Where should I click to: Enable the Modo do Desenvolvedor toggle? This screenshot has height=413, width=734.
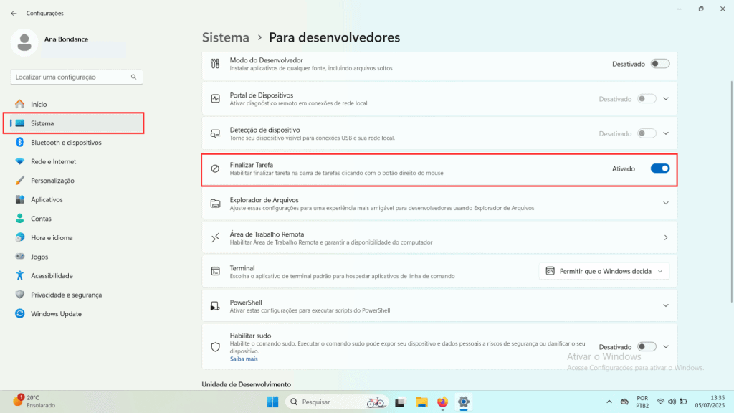[660, 64]
